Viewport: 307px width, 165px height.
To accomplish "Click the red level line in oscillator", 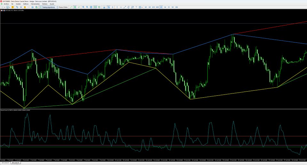I will (153, 136).
